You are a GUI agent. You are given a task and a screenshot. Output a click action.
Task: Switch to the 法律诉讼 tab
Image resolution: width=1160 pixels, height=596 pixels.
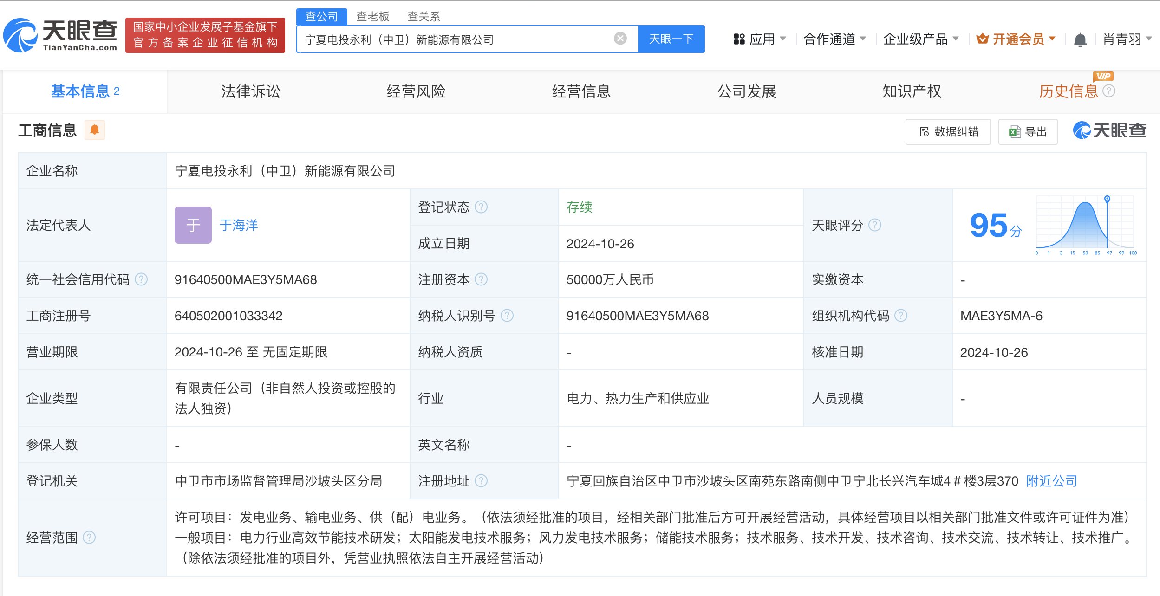pyautogui.click(x=250, y=91)
